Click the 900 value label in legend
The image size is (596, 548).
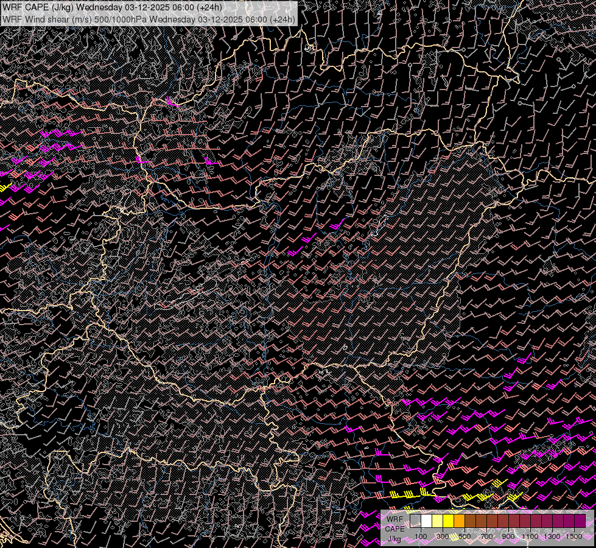[x=508, y=536]
